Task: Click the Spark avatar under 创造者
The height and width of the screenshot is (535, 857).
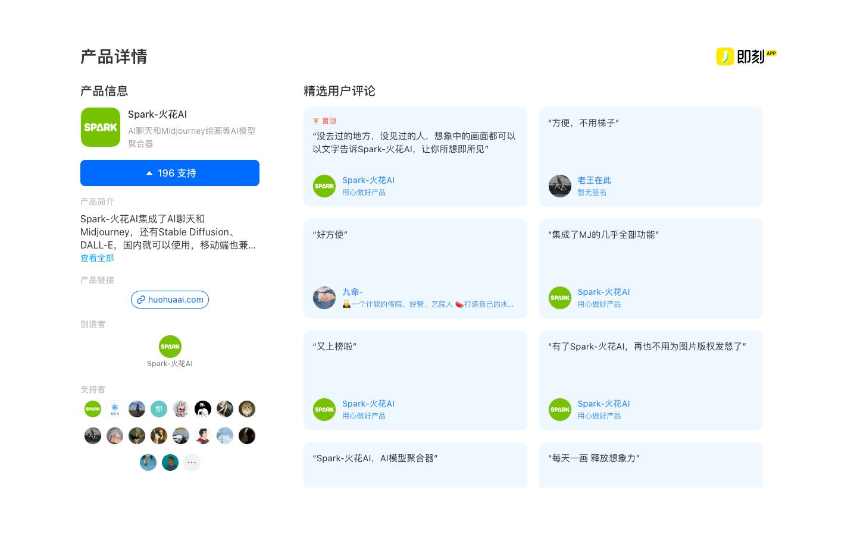Action: pos(170,346)
